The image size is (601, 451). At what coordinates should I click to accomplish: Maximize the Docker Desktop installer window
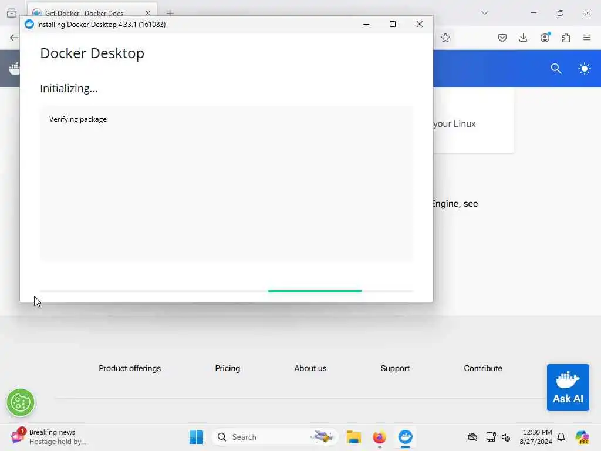[393, 24]
